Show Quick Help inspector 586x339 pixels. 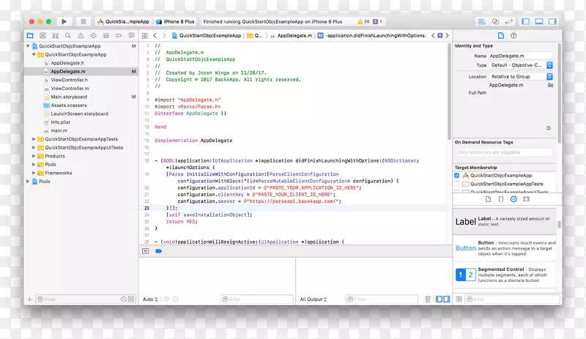click(x=512, y=35)
